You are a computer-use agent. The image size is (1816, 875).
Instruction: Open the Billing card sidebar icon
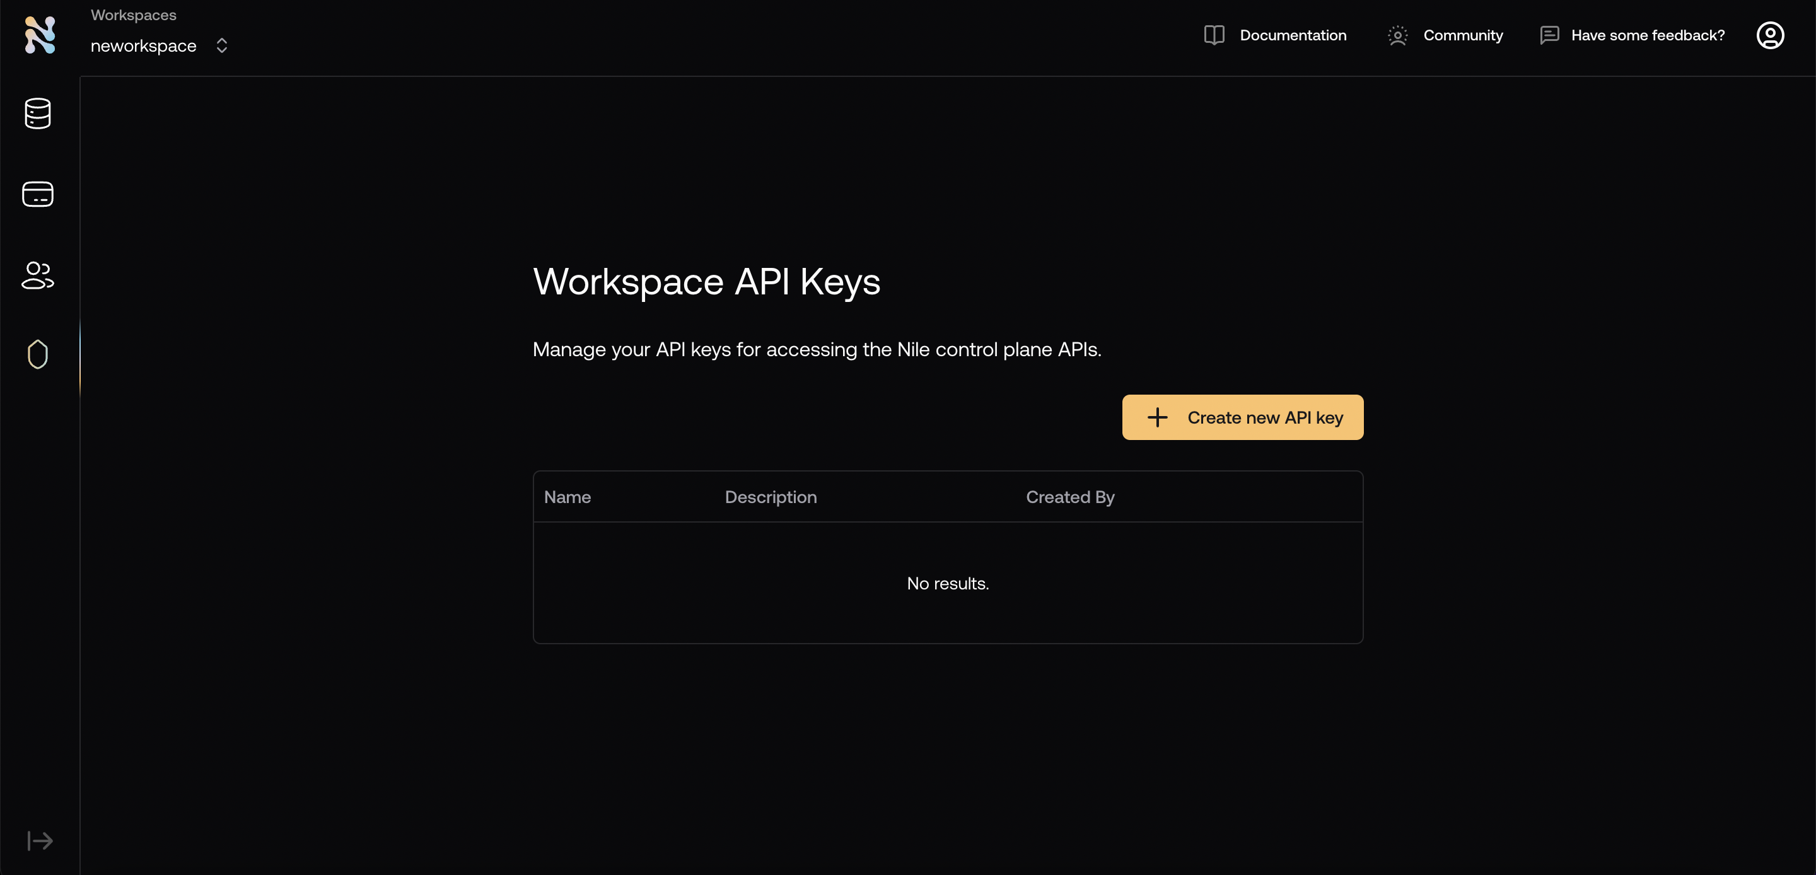(38, 194)
